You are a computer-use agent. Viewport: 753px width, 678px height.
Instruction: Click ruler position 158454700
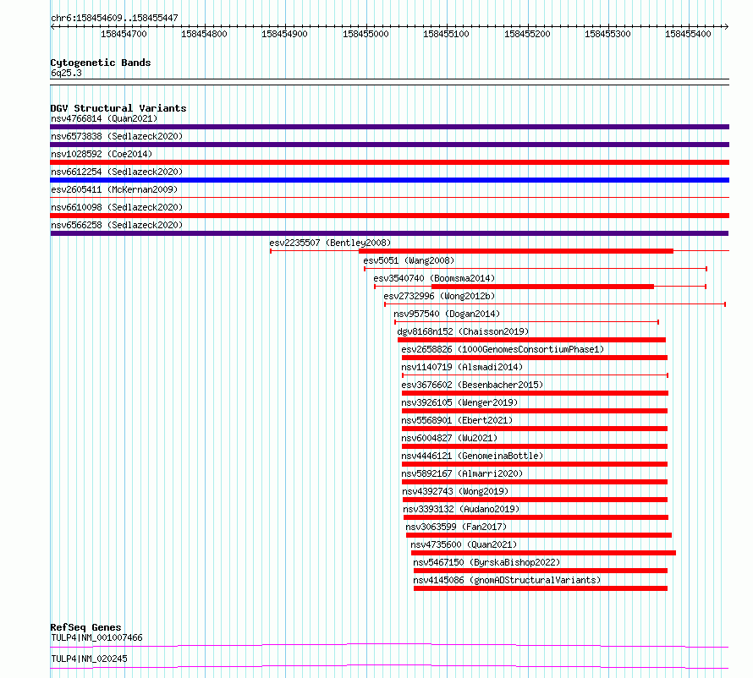click(124, 34)
